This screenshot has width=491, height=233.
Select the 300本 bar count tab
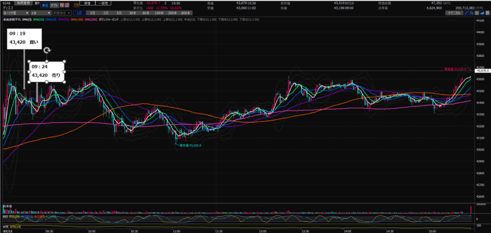click(173, 13)
